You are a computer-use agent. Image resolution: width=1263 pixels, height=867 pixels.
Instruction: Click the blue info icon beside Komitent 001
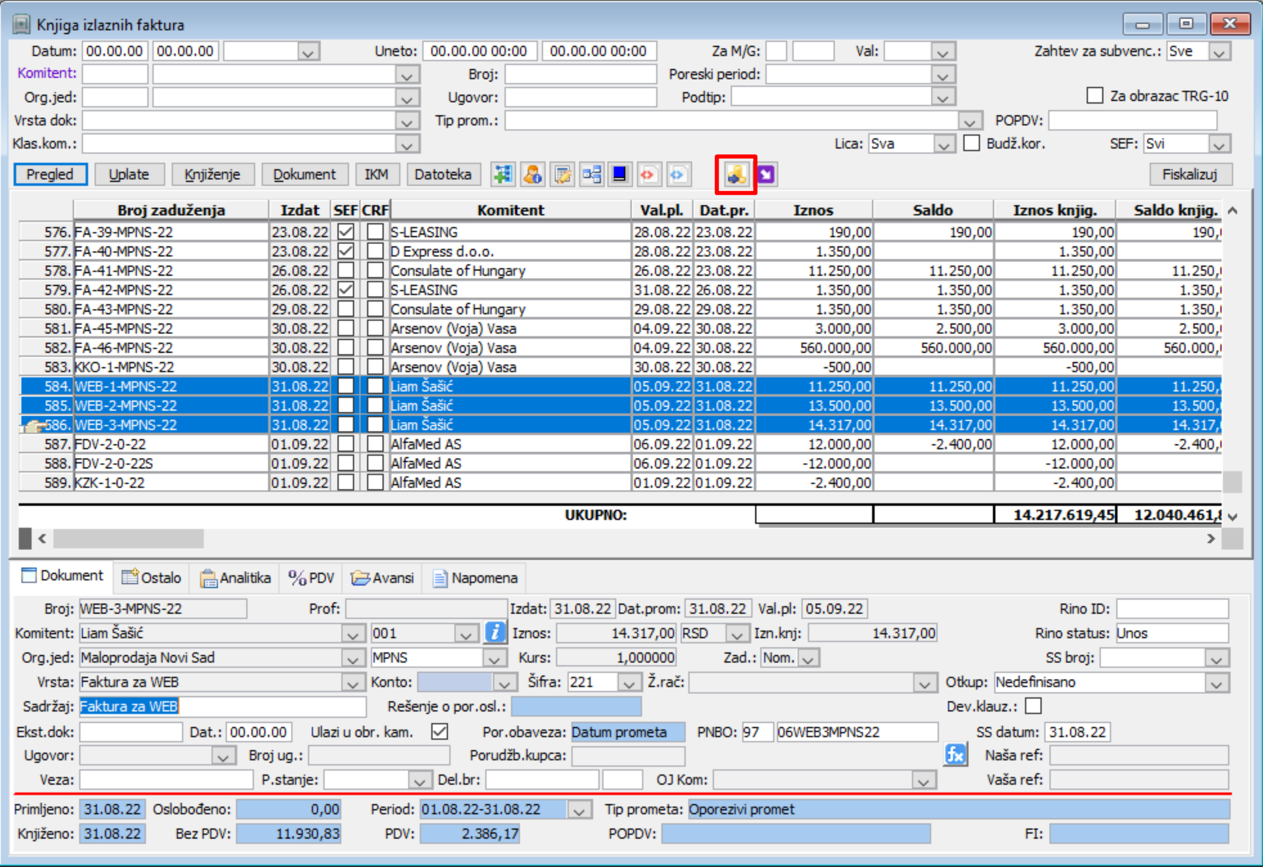pyautogui.click(x=495, y=633)
